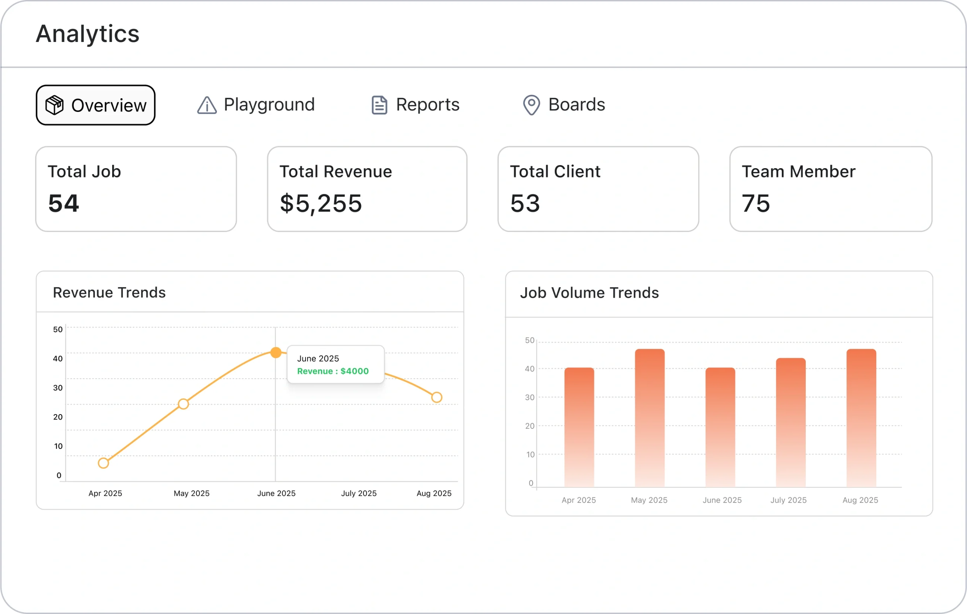Image resolution: width=967 pixels, height=614 pixels.
Task: Open the Reports tab
Action: (x=427, y=105)
